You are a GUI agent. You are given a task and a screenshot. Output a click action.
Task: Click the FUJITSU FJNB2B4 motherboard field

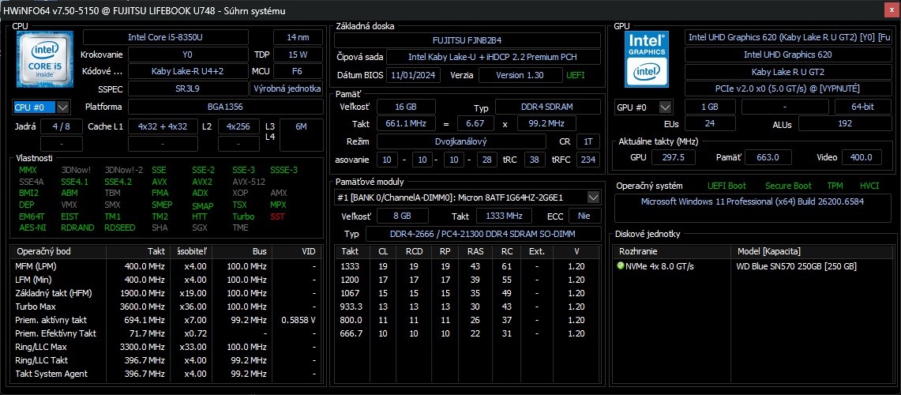pyautogui.click(x=467, y=39)
